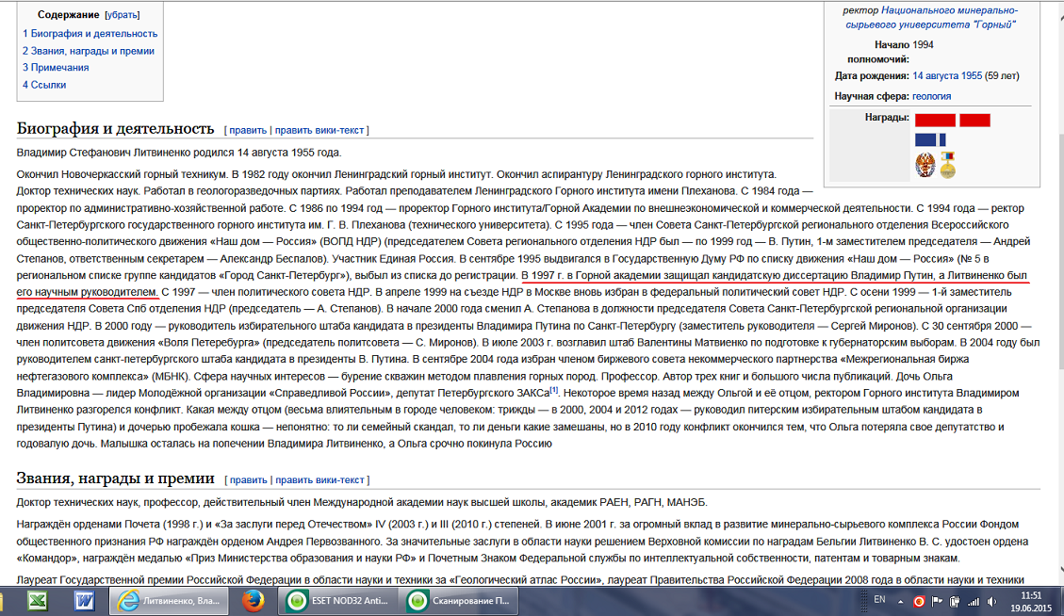Click the red circular tray icon
Viewport: 1064px width, 616px height.
point(919,601)
